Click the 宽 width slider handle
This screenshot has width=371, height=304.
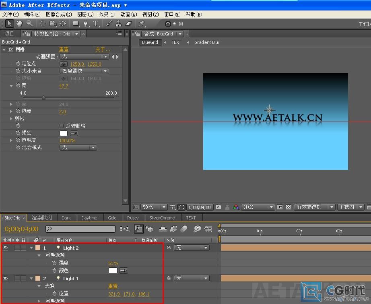click(43, 97)
